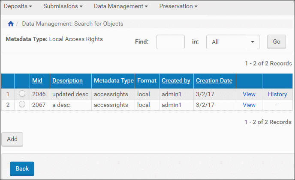This screenshot has height=180, width=295.
Task: Select radio button for record 2046
Action: click(22, 94)
